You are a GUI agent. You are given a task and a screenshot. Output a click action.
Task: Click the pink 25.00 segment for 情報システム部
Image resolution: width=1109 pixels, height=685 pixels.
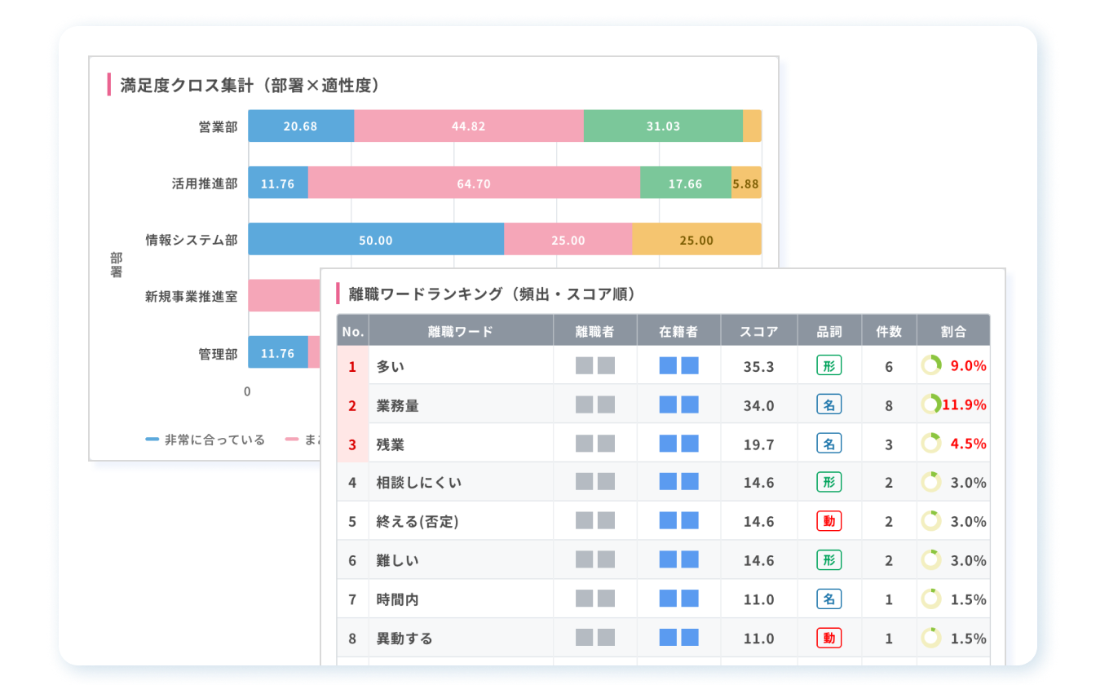pos(568,239)
